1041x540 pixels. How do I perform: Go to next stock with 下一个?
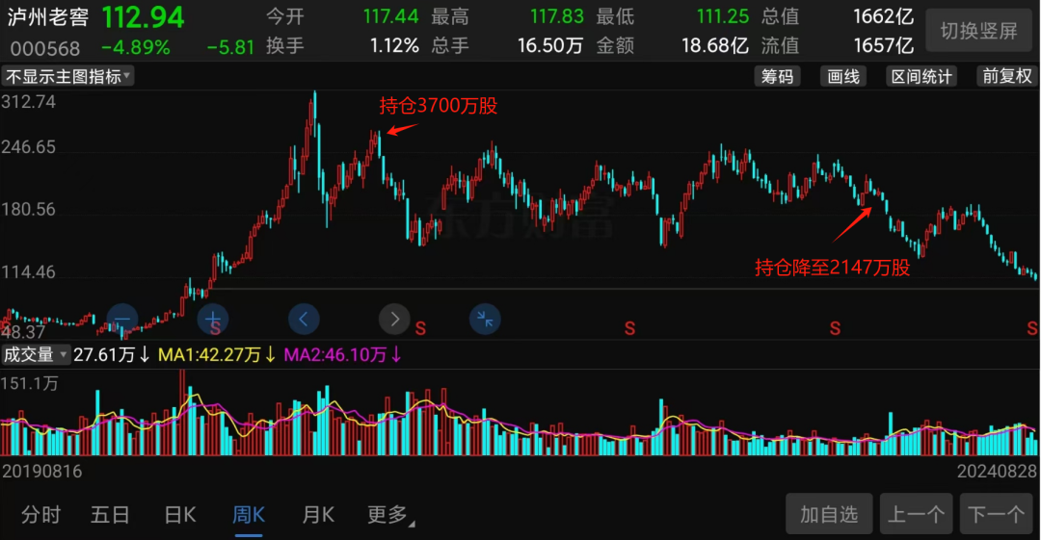tap(997, 514)
